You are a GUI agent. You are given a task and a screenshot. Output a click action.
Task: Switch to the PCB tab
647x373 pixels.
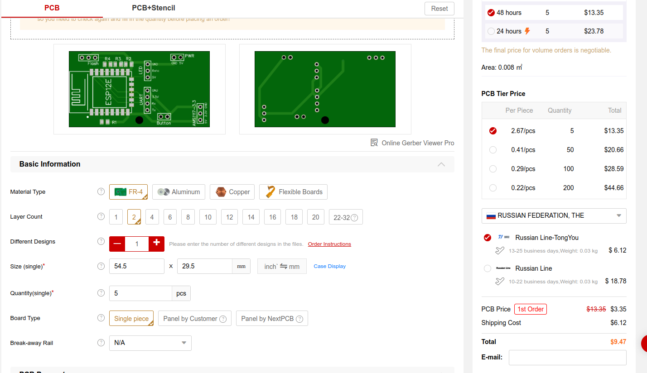pyautogui.click(x=52, y=8)
